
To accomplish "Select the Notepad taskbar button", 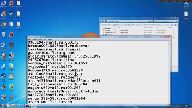I will (34, 106).
